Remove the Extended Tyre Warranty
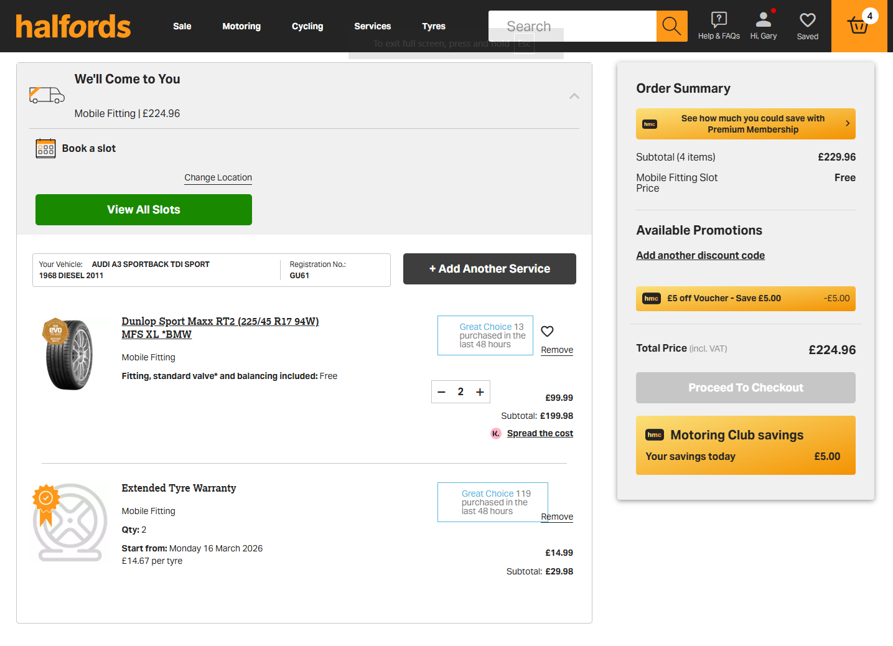The width and height of the screenshot is (893, 646). (x=557, y=517)
